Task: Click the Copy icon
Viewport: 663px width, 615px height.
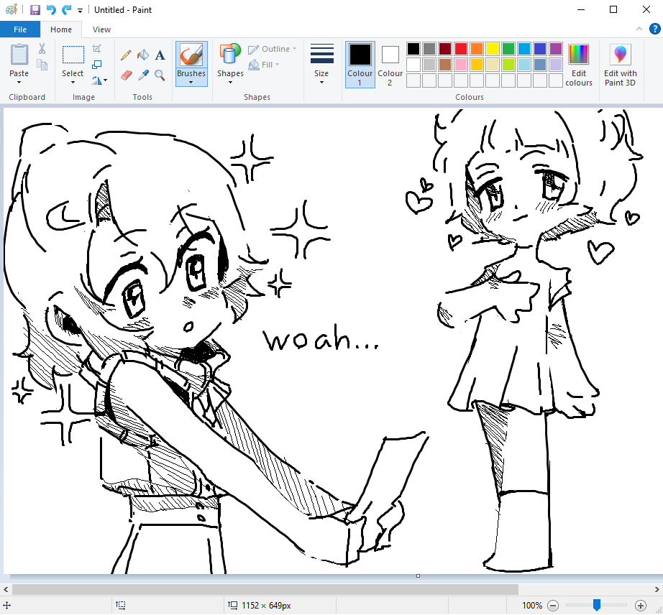Action: point(42,65)
